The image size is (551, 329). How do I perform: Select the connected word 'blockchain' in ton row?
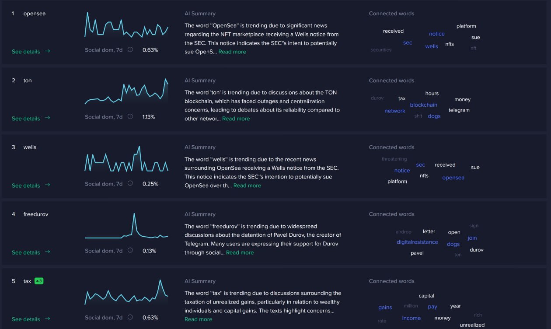[424, 105]
